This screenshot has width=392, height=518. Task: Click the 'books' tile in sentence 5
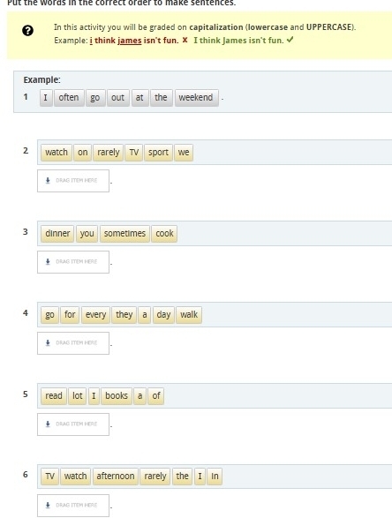click(117, 396)
